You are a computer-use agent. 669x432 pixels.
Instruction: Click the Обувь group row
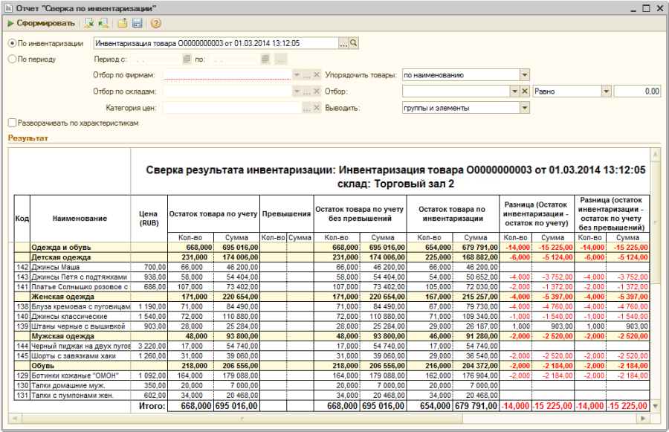coord(332,366)
